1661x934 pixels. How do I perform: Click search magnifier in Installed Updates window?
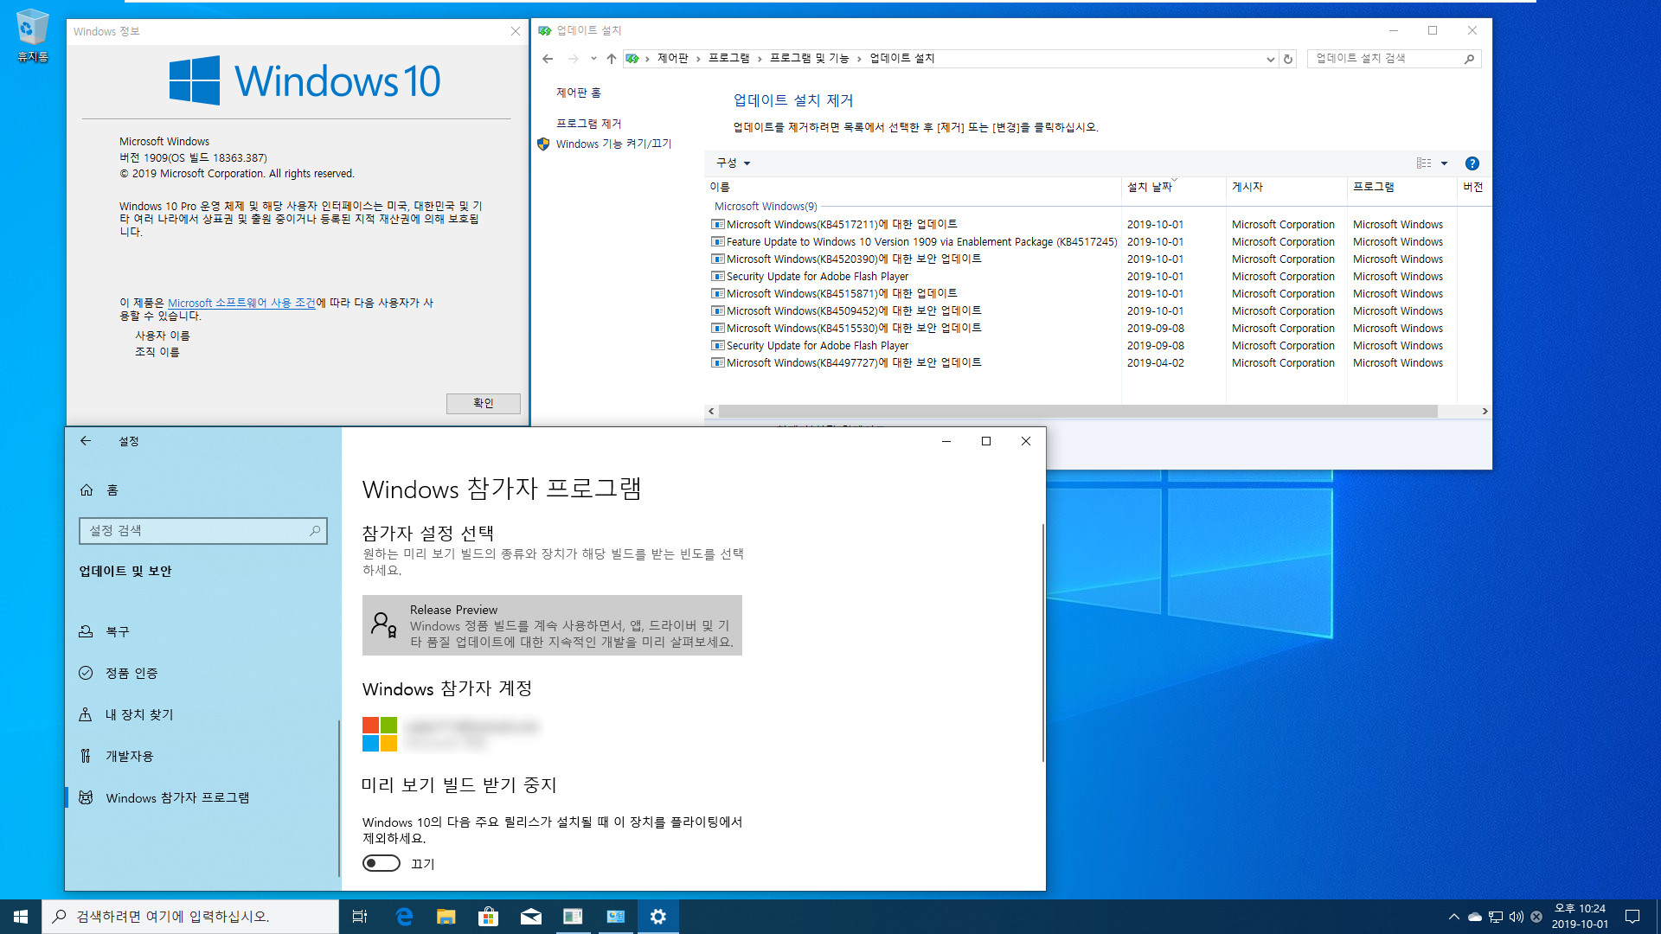click(x=1469, y=59)
